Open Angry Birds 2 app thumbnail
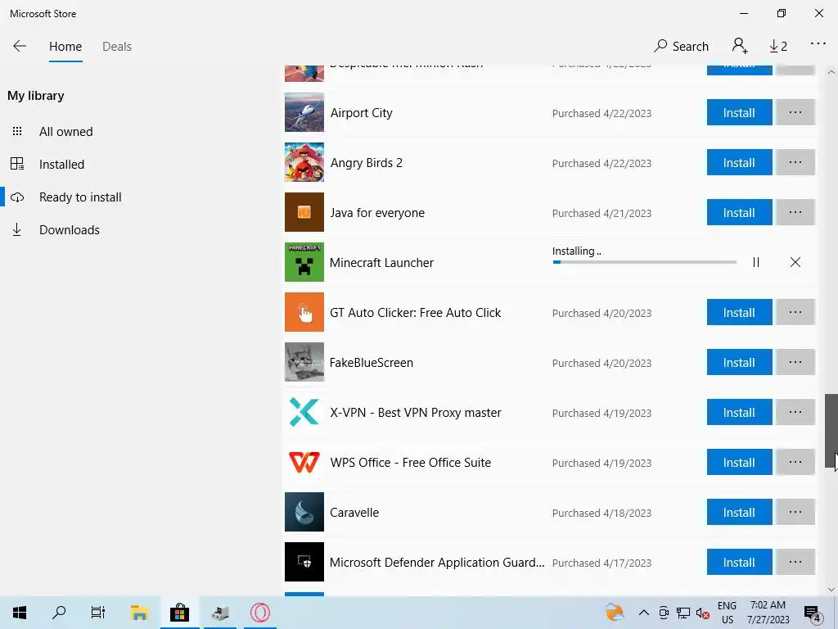This screenshot has width=838, height=629. [x=304, y=162]
